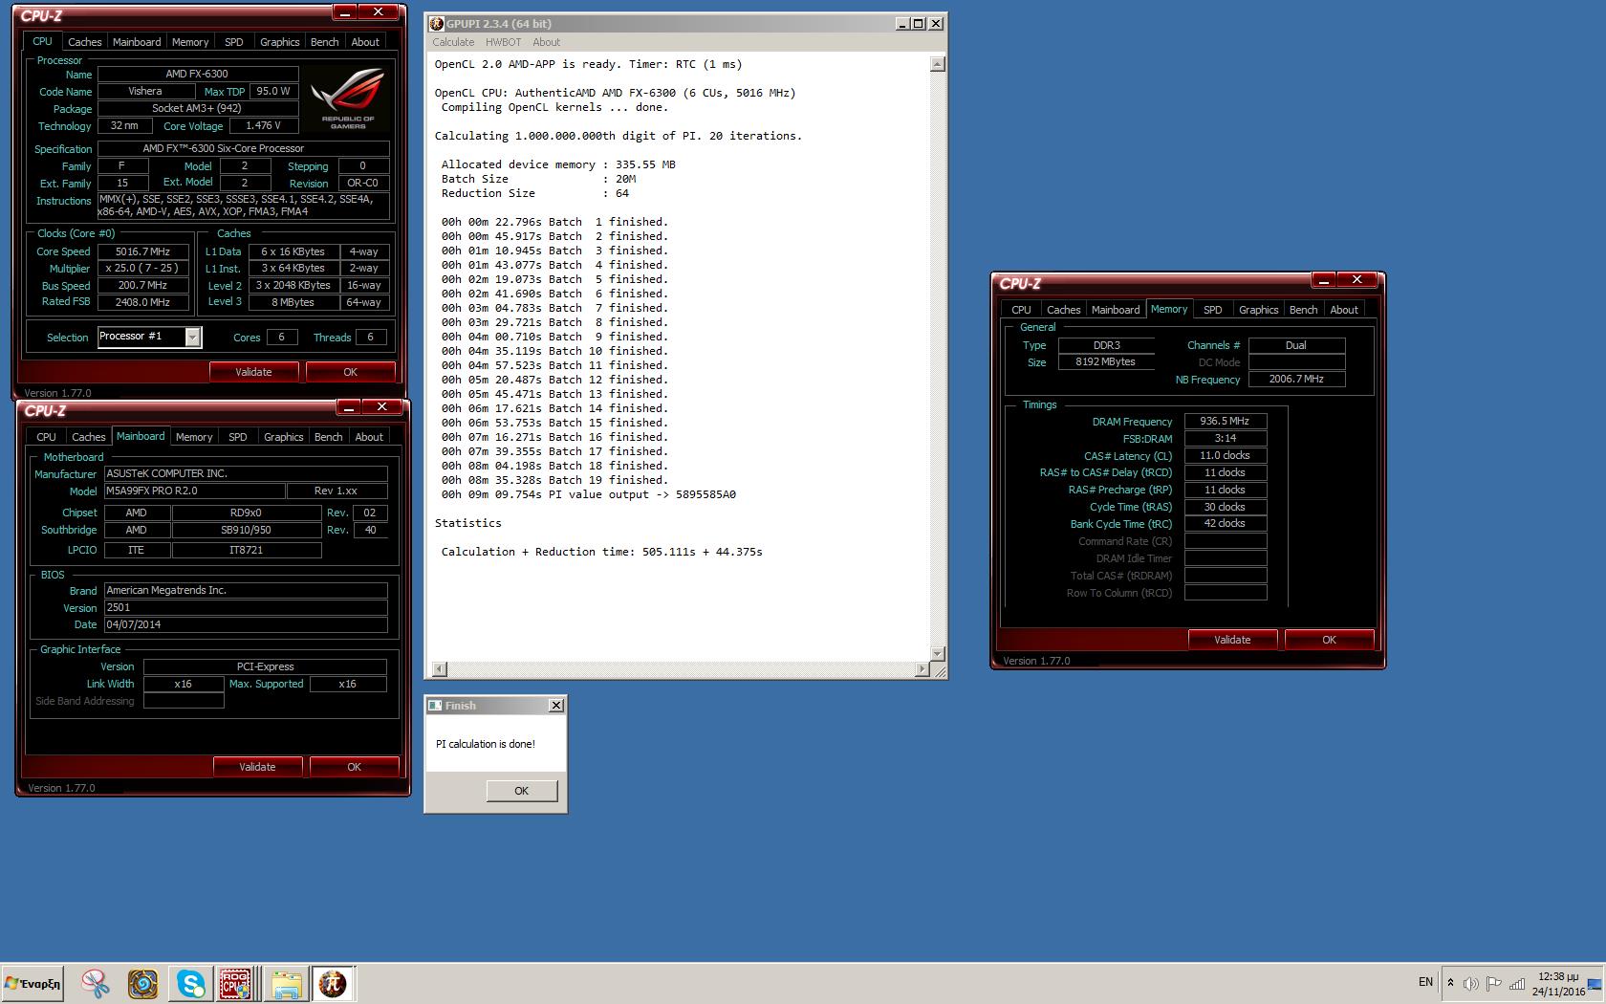The height and width of the screenshot is (1004, 1606).
Task: Click the Action Center flag tray icon
Action: [1493, 983]
